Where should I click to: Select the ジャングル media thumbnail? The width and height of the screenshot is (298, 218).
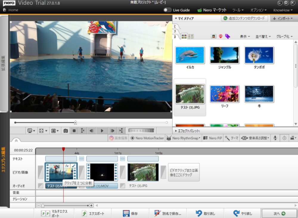[224, 55]
